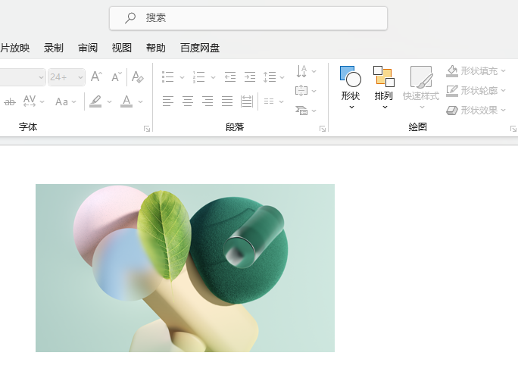Screen dimensions: 518x387
Task: Switch to the 视图 tab
Action: point(122,48)
